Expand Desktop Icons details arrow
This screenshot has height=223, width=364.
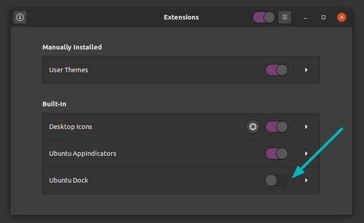pos(306,127)
